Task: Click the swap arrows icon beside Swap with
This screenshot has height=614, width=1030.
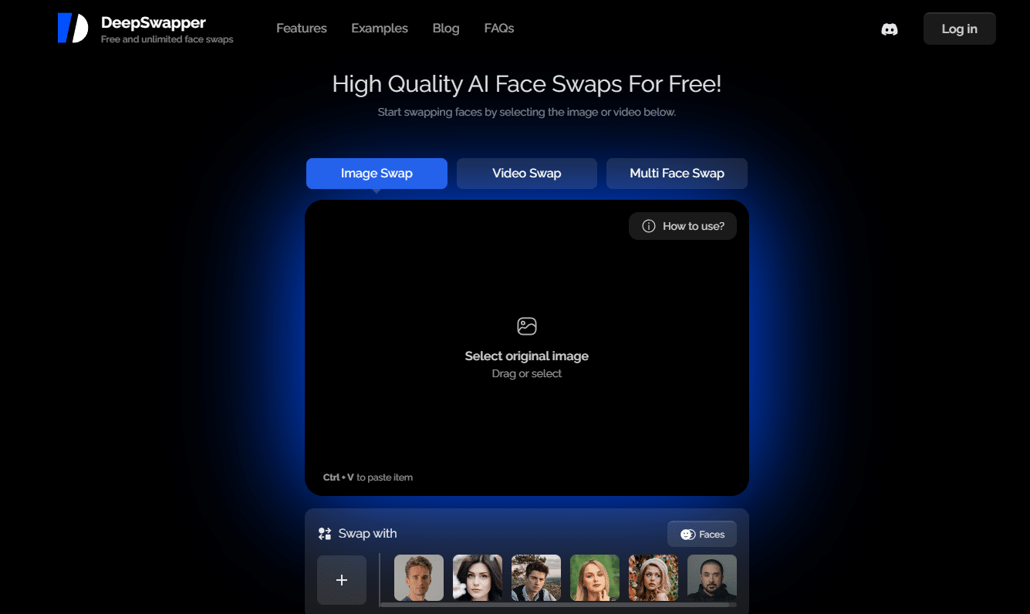Action: click(x=325, y=534)
